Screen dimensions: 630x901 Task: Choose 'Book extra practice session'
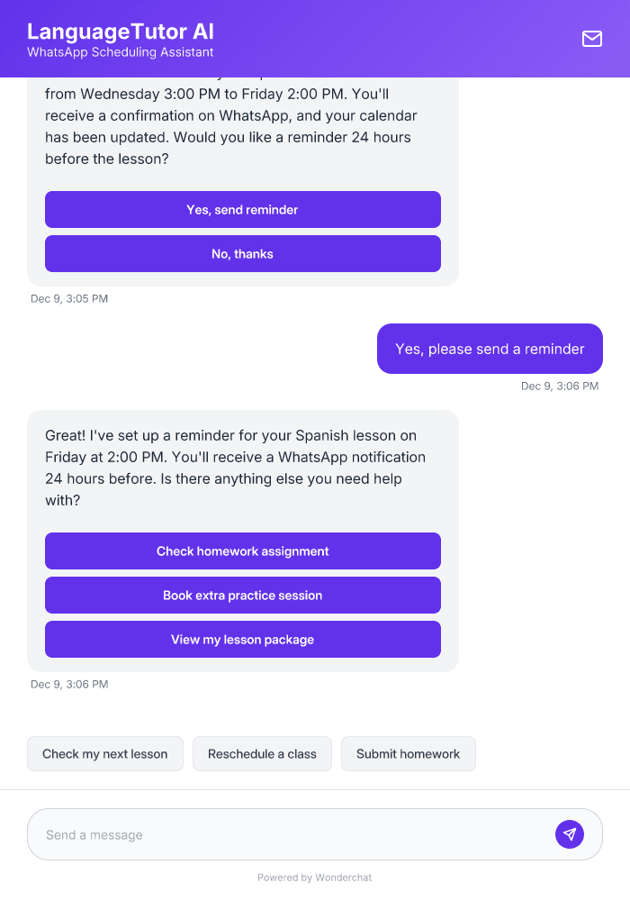point(242,595)
